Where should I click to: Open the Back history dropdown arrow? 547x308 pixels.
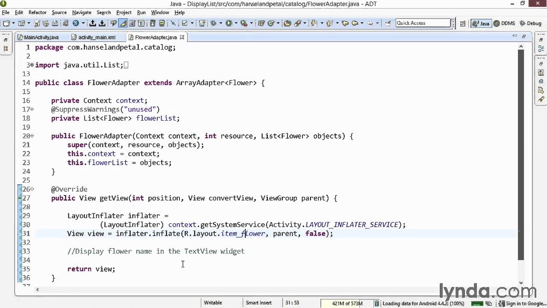[361, 23]
